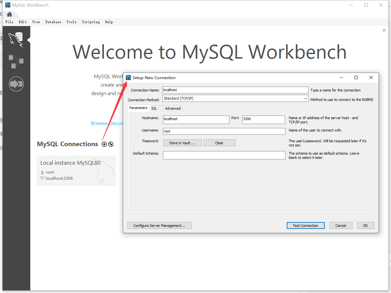Open the Scripting menu
Viewport: 391px width, 293px height.
(91, 22)
